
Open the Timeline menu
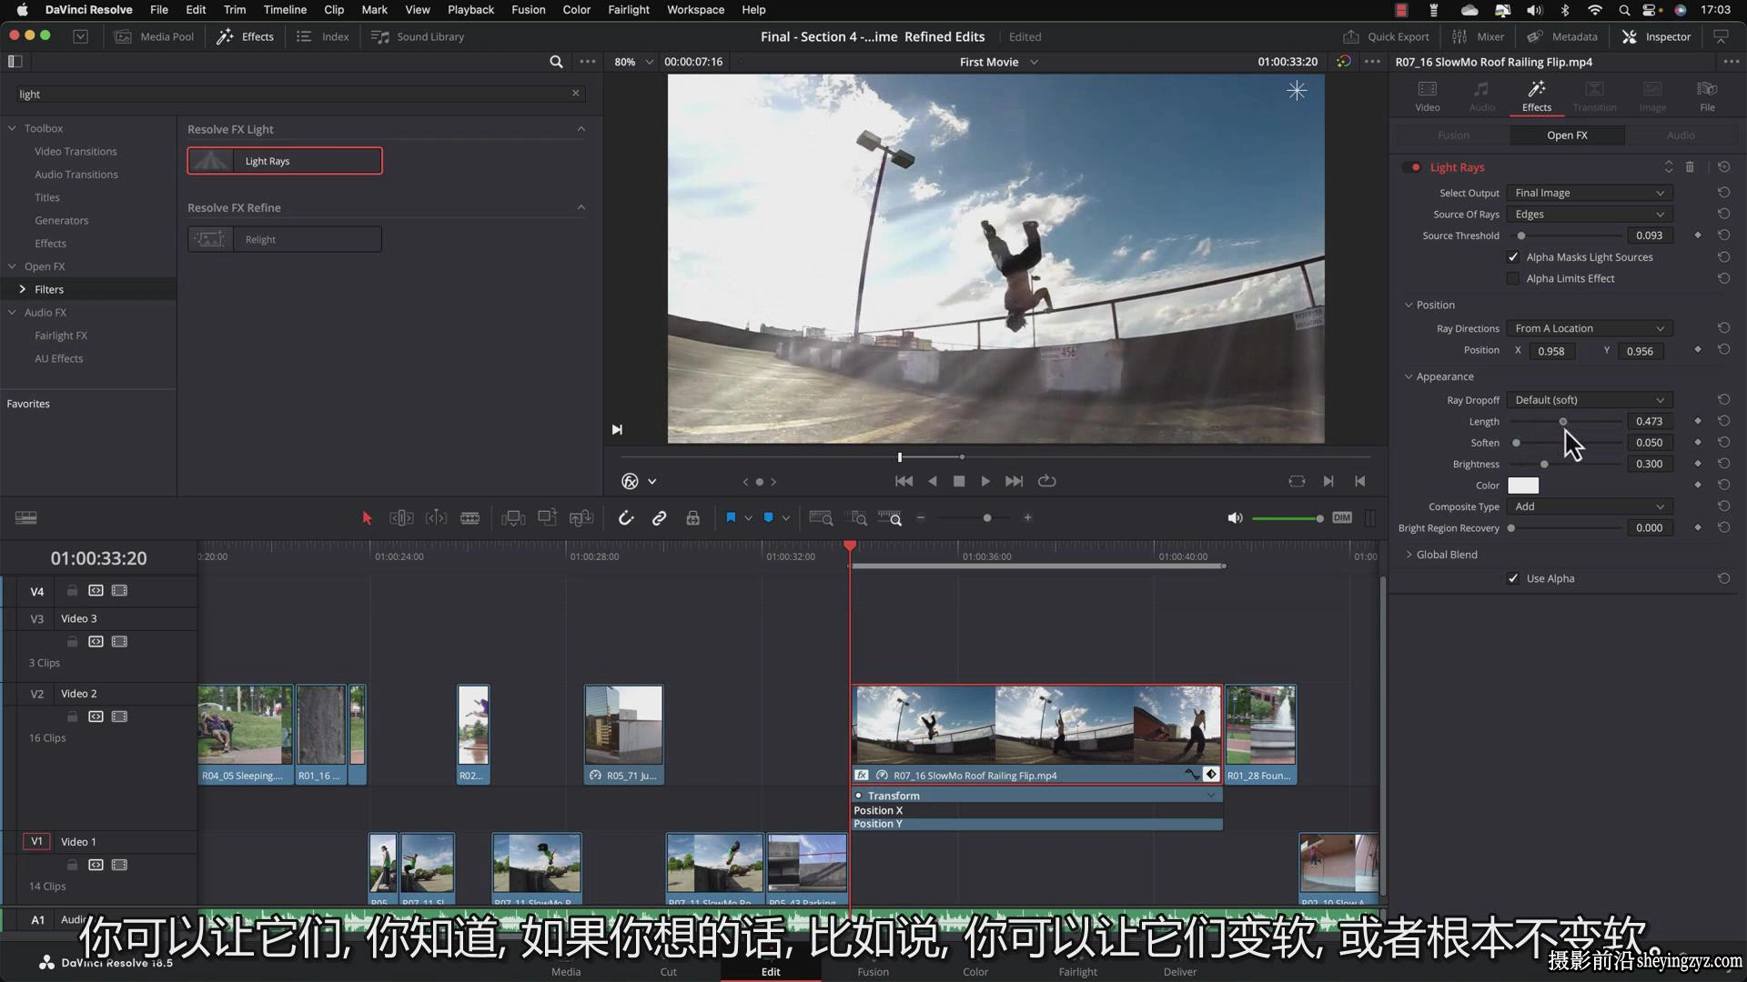coord(285,10)
